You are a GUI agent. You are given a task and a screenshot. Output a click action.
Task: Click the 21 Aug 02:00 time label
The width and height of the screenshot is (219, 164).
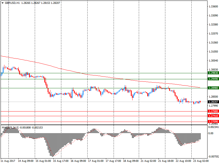click(x=148, y=161)
